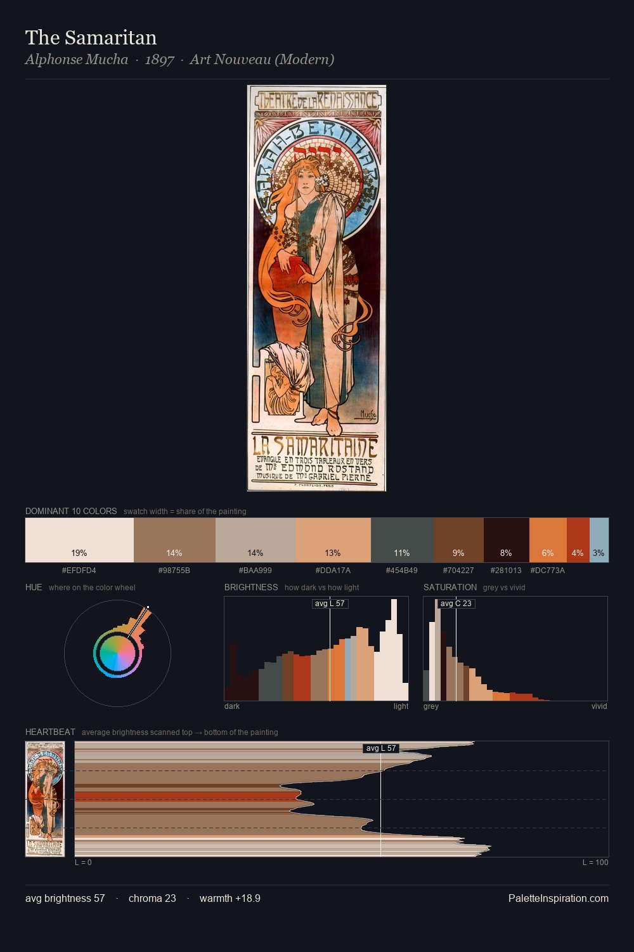Click the HUE section heading
Screen dimensions: 634x952
[x=34, y=587]
